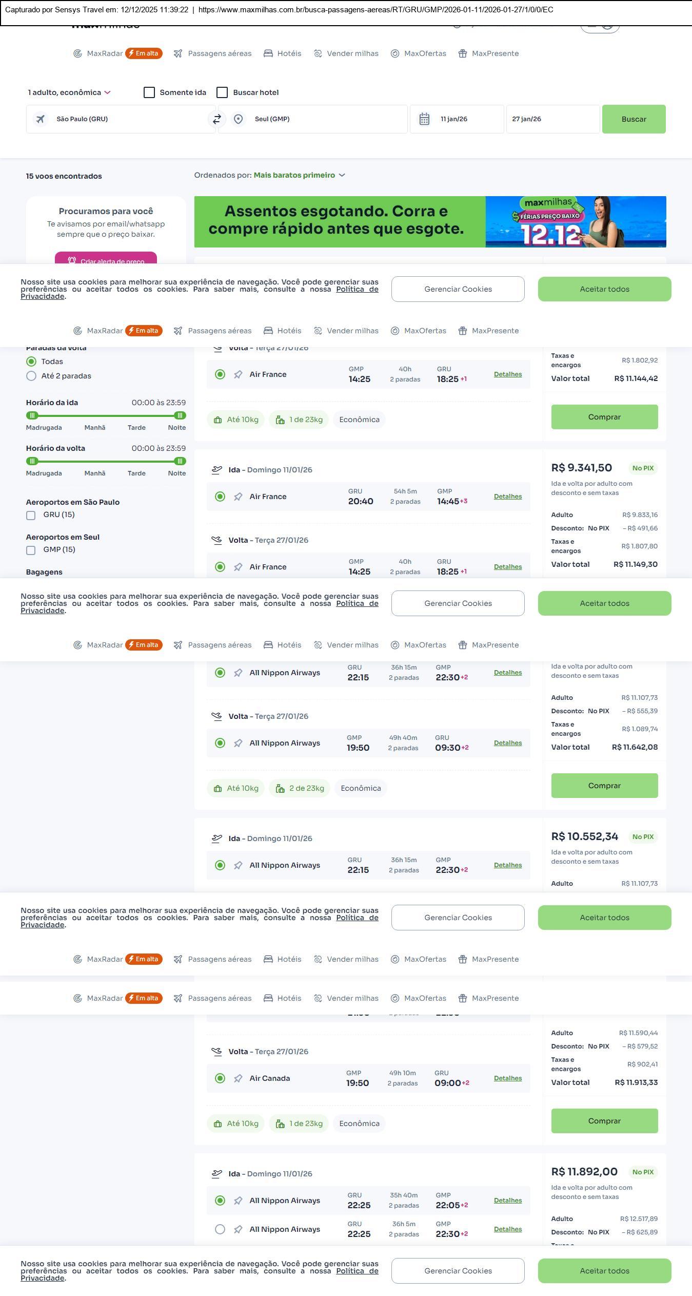Expand the Mais baratos primeiro sort dropdown
The image size is (692, 1296).
click(299, 175)
